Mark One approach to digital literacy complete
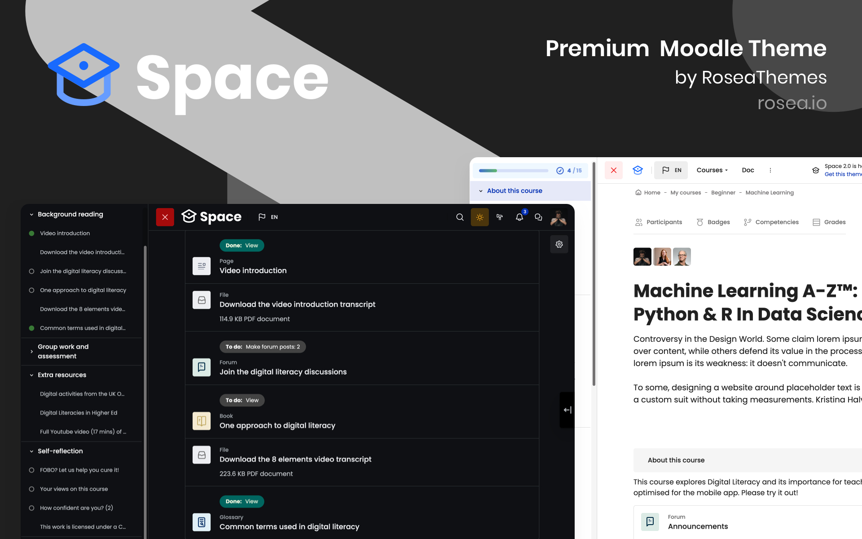The width and height of the screenshot is (862, 539). click(x=31, y=290)
